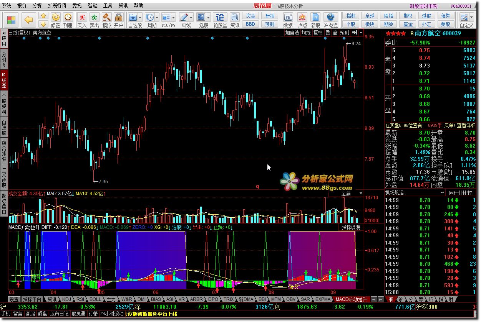Expand the 自定义 dropdown arrow
481x322 pixels.
tap(471, 17)
